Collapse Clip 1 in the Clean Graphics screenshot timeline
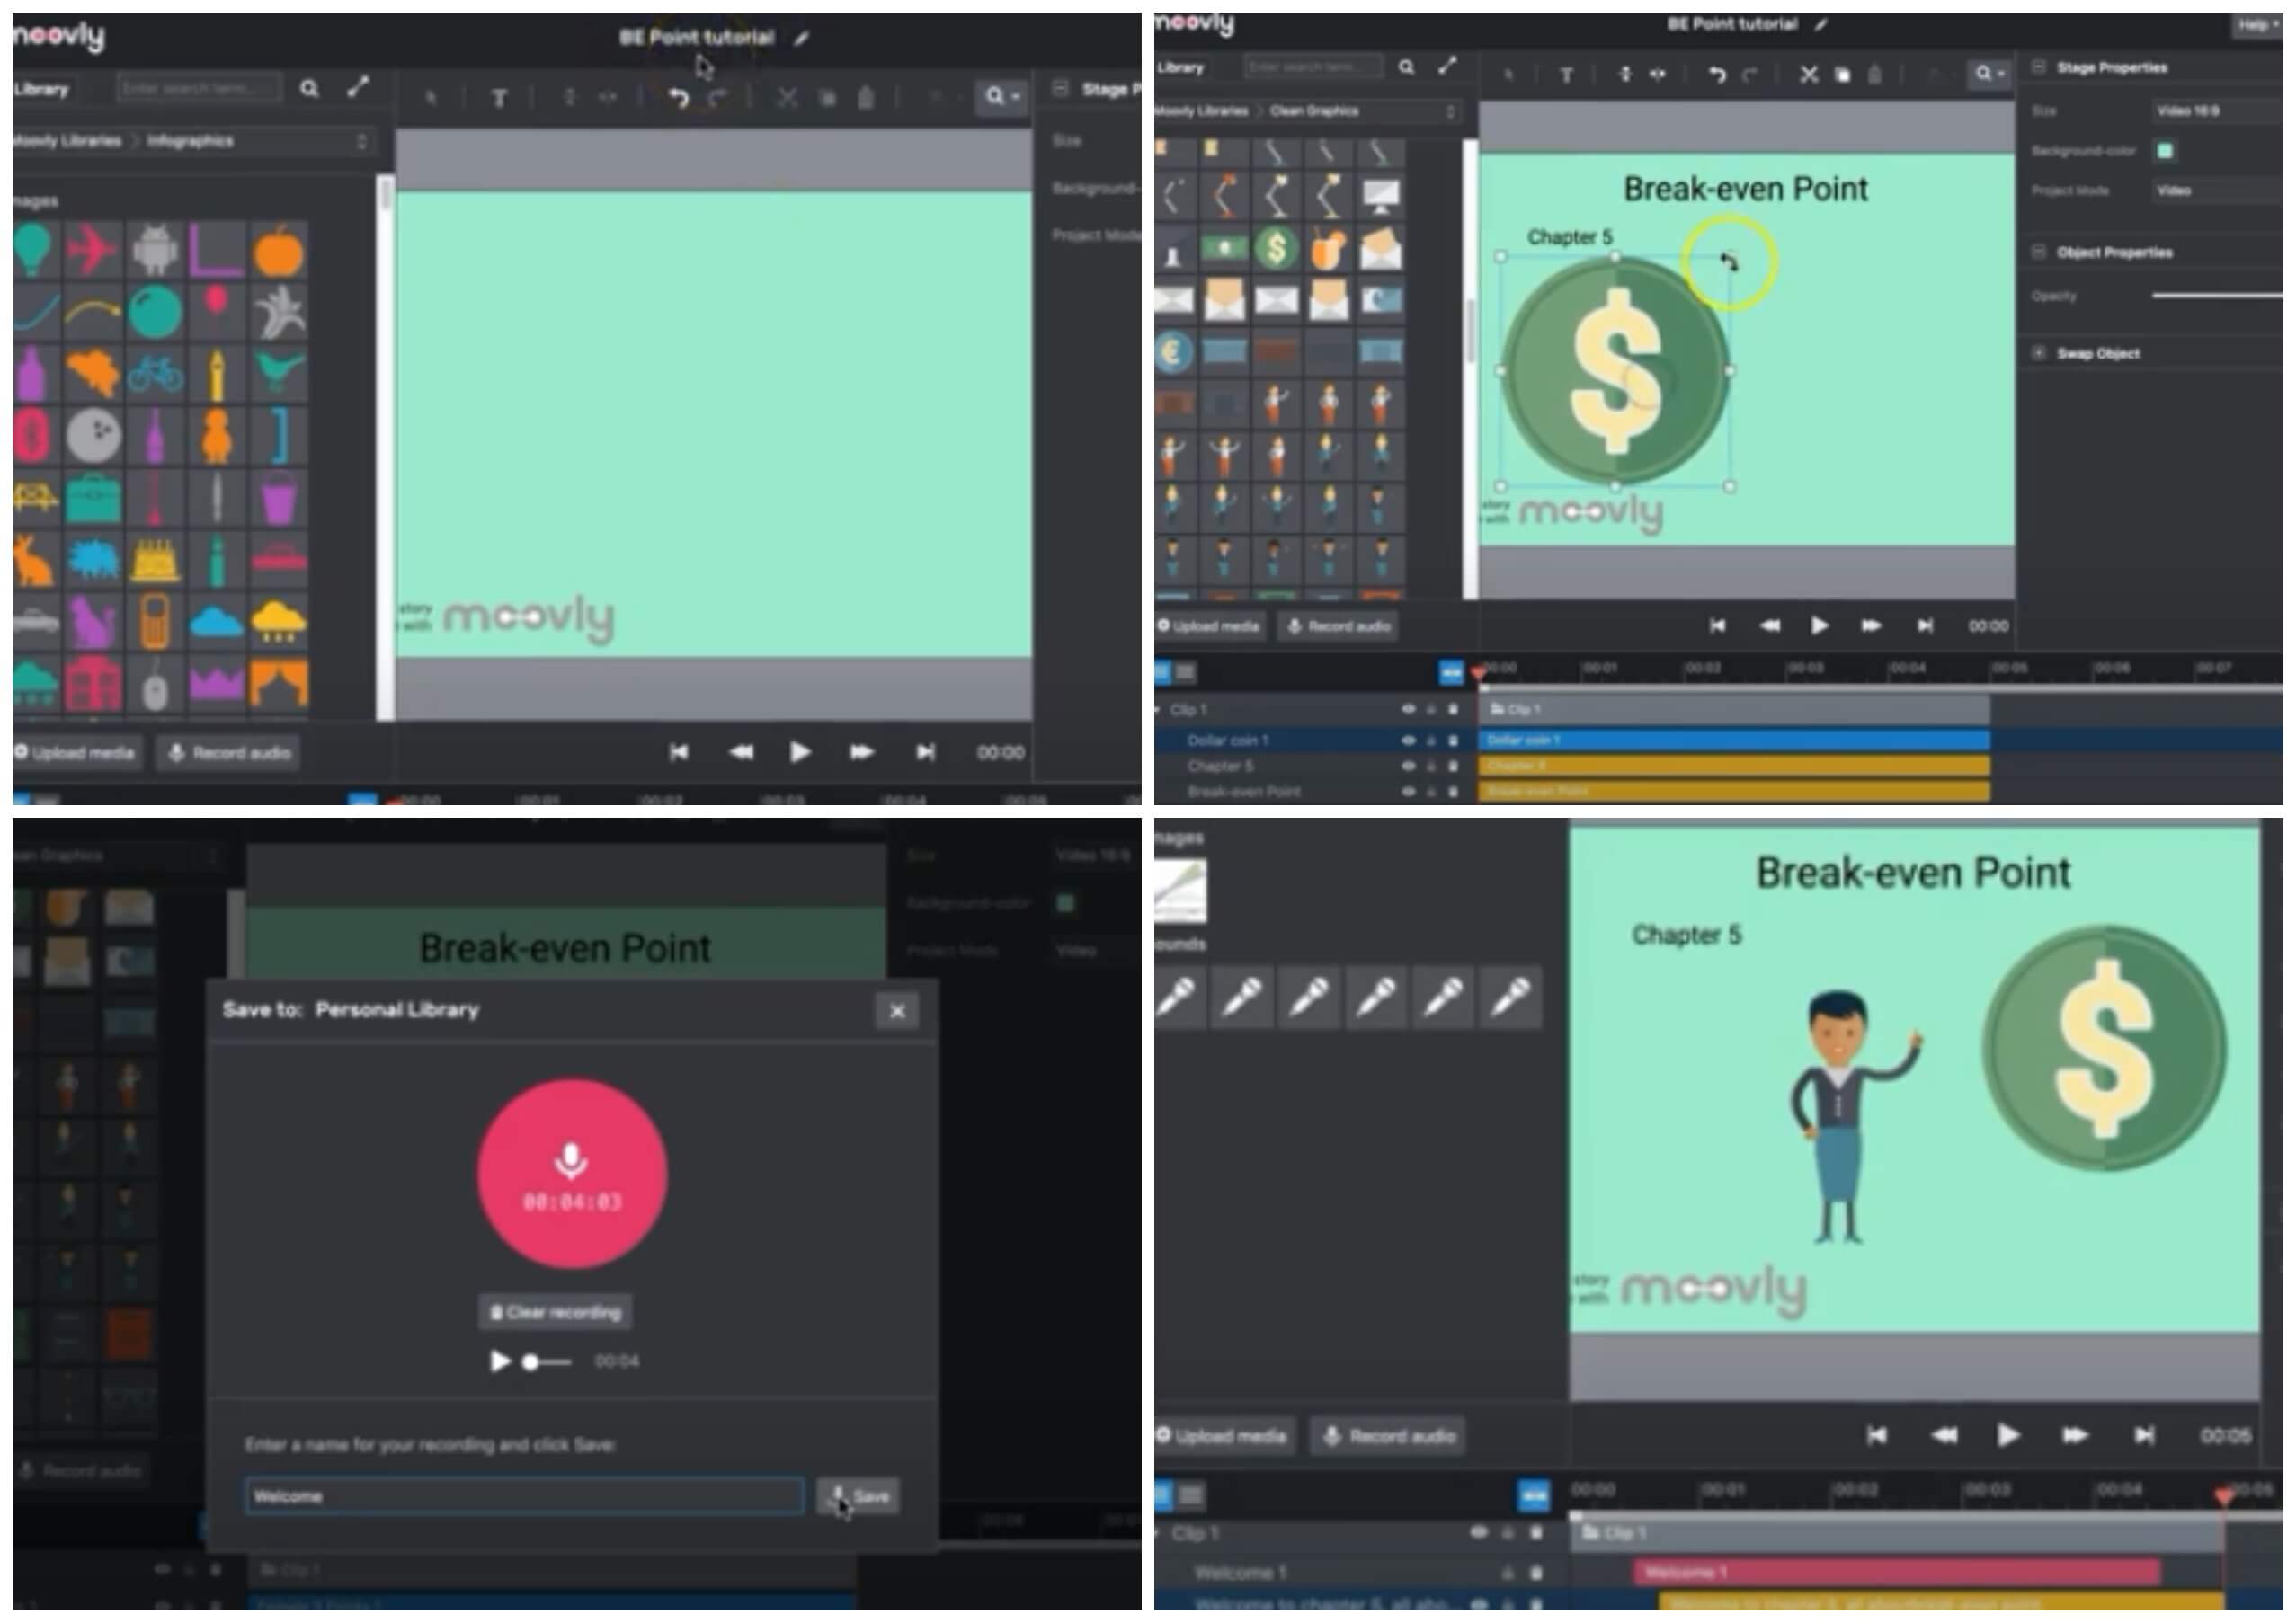This screenshot has height=1623, width=2296. (x=1159, y=710)
